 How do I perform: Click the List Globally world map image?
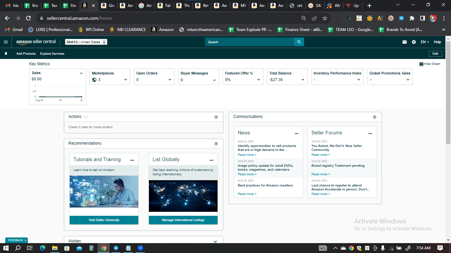point(183,196)
